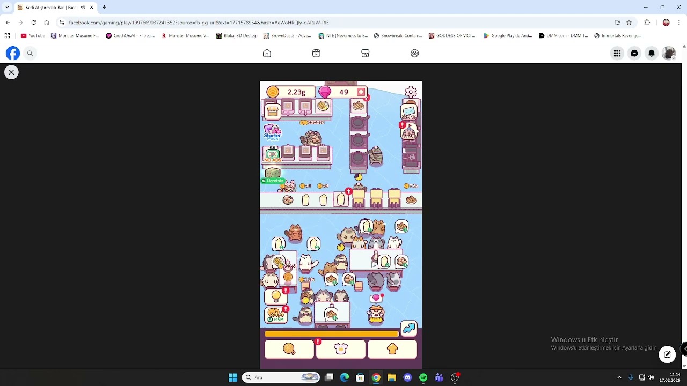This screenshot has width=687, height=386.
Task: Open the game settings gear
Action: (x=411, y=92)
